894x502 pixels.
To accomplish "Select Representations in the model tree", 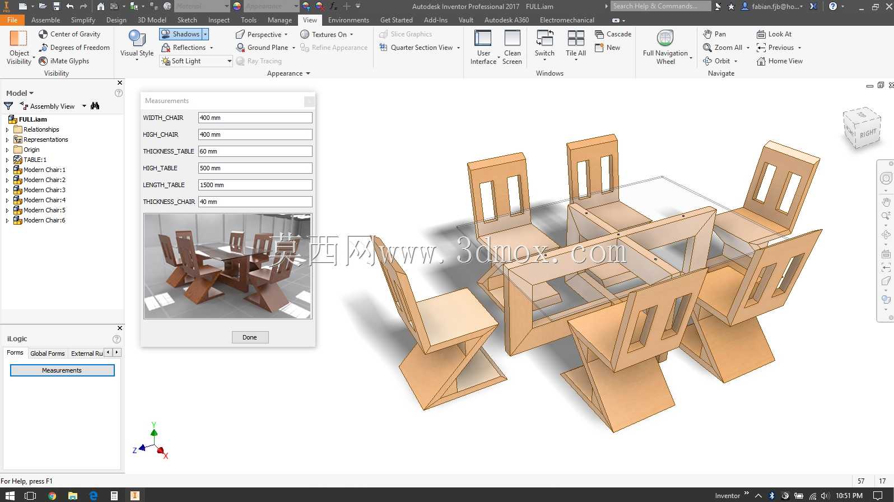I will point(45,140).
